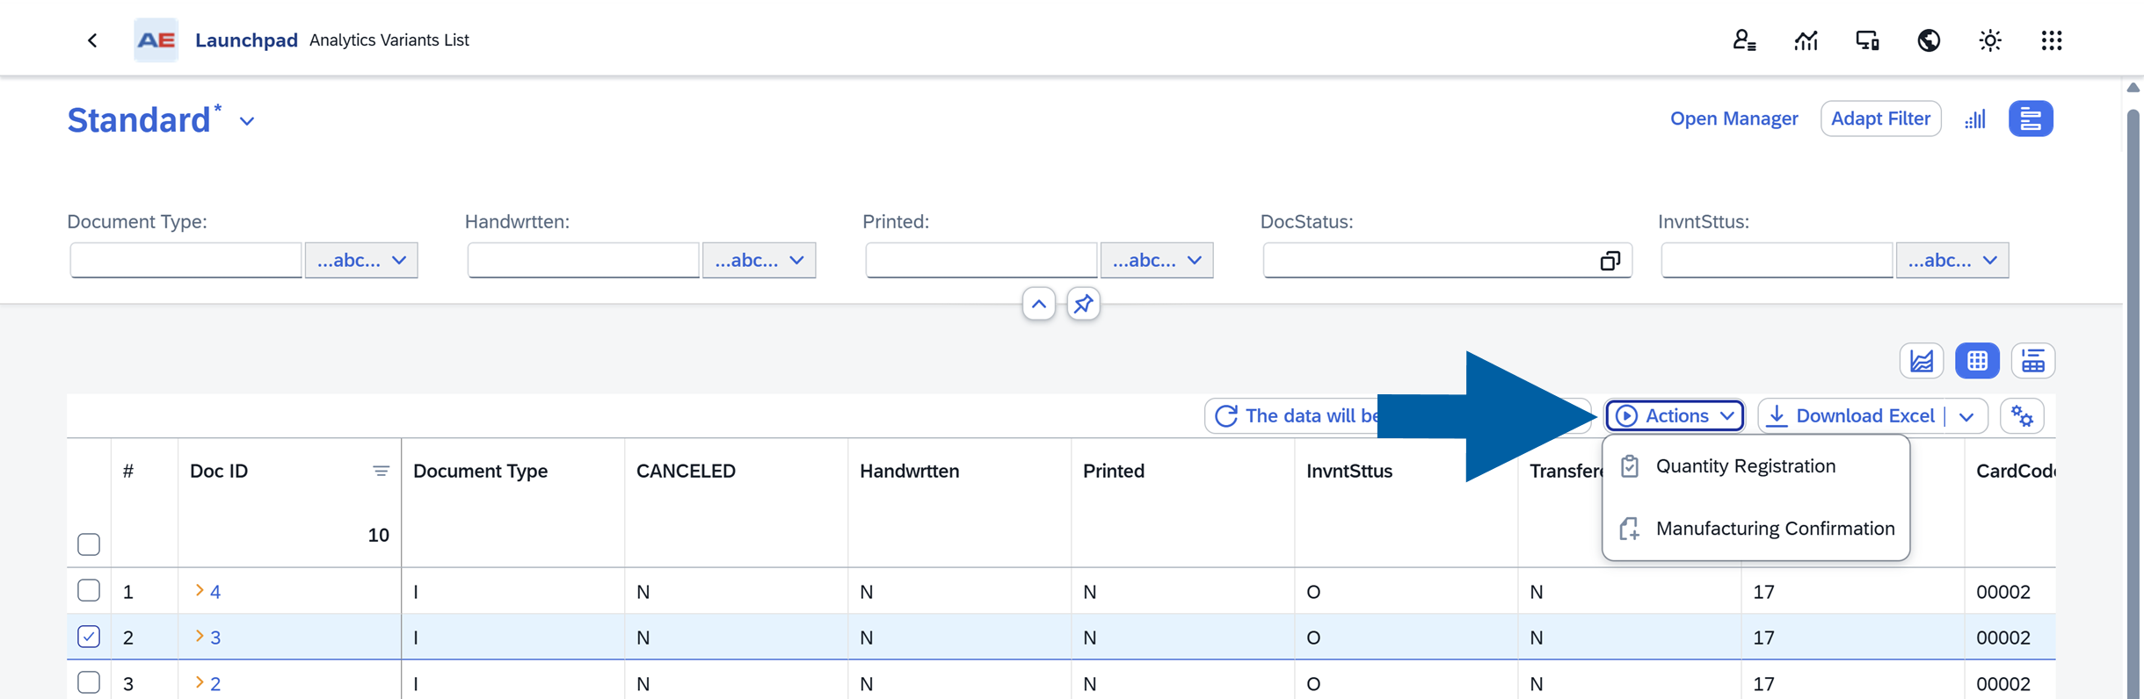
Task: Switch to the list table view
Action: tap(2032, 361)
